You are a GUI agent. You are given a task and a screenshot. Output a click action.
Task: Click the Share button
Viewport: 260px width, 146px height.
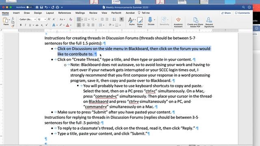point(226,13)
